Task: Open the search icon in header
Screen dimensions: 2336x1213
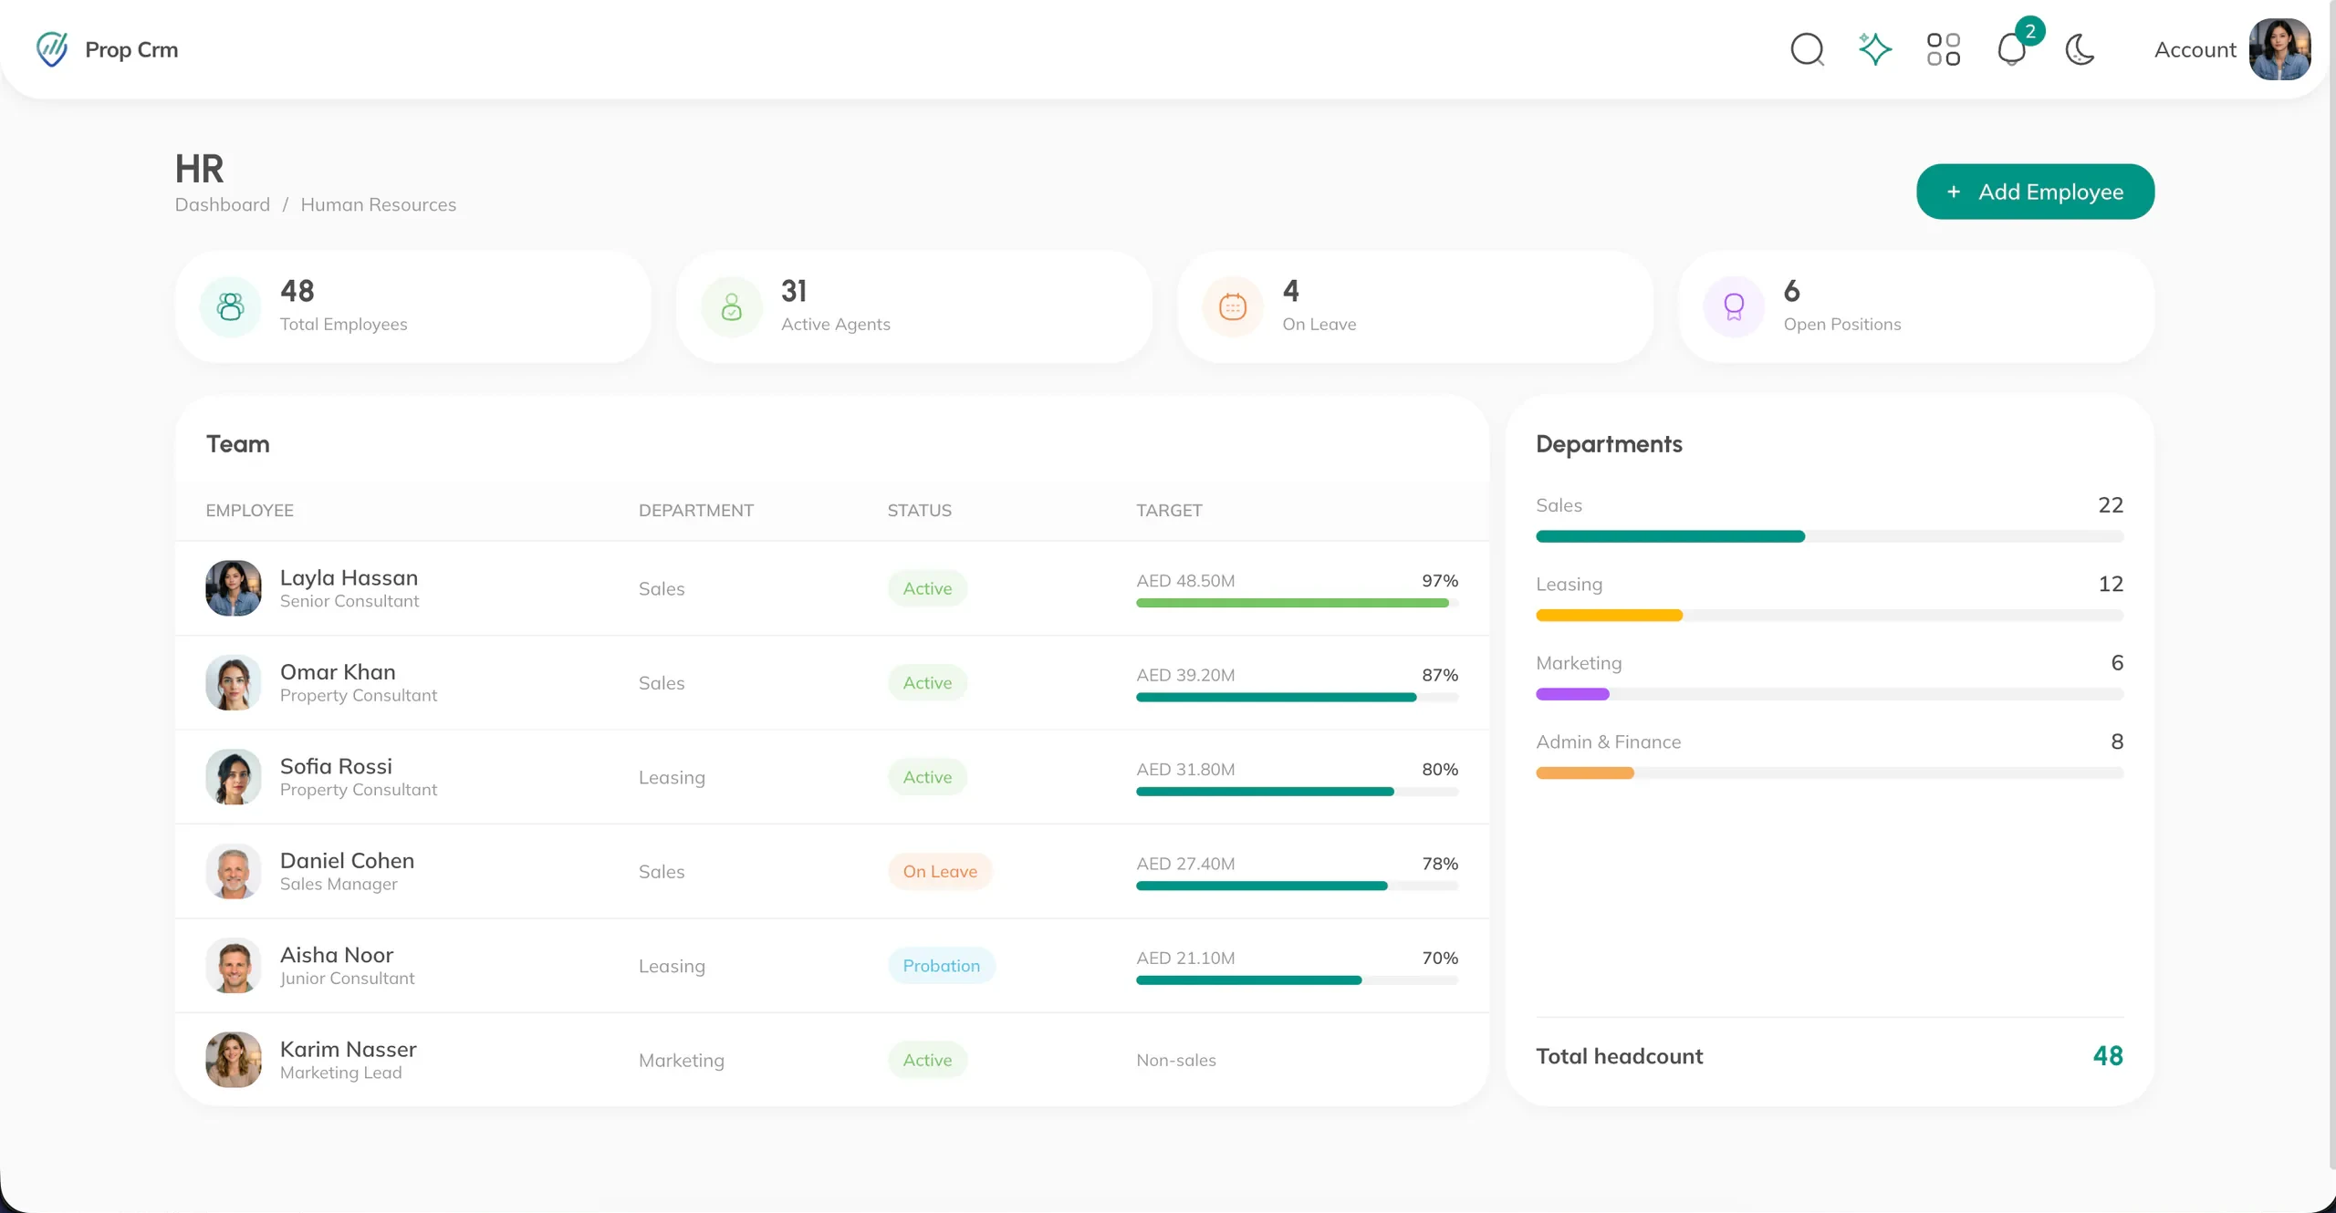Action: pyautogui.click(x=1807, y=49)
